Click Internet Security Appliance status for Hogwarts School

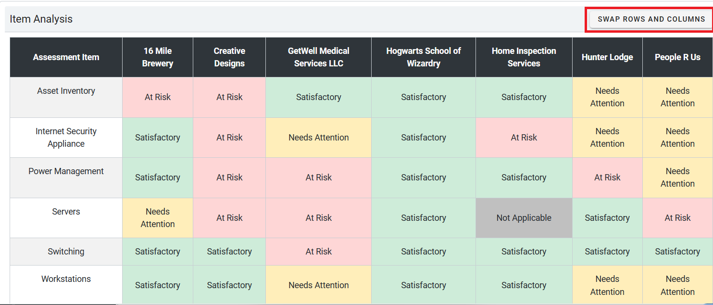click(x=424, y=138)
